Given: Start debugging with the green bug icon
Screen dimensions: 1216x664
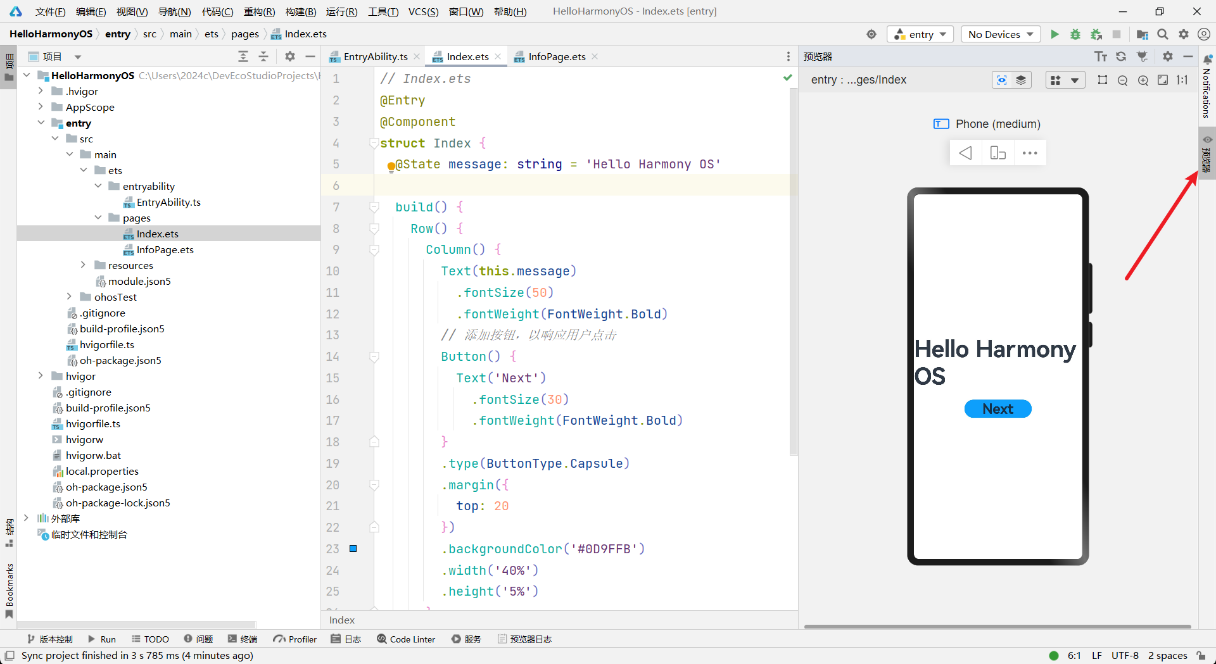Looking at the screenshot, I should [1075, 34].
